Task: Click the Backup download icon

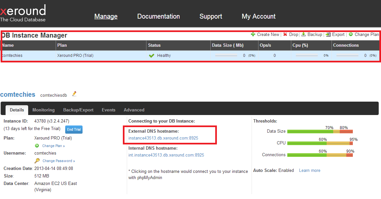Action: 303,34
